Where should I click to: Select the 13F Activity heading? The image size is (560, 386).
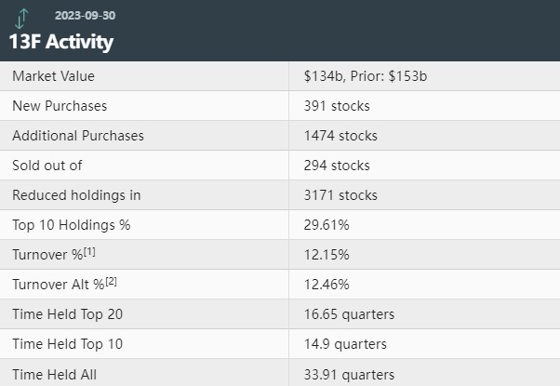click(61, 42)
